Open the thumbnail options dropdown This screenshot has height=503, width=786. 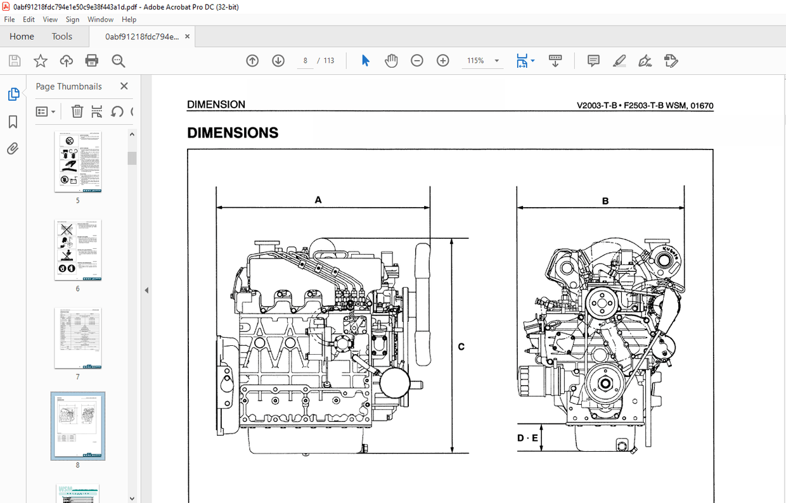pos(46,111)
